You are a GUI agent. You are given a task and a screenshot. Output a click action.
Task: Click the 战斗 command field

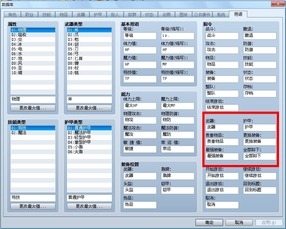click(x=222, y=36)
